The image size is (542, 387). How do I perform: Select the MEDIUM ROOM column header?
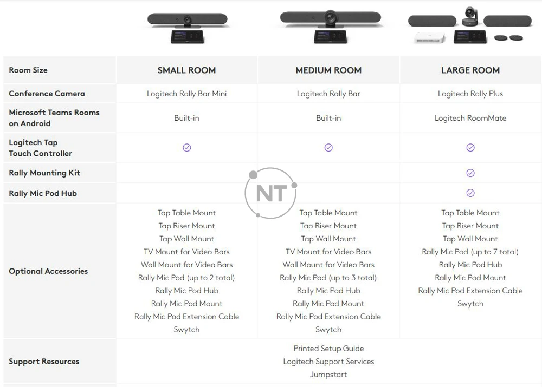(328, 70)
